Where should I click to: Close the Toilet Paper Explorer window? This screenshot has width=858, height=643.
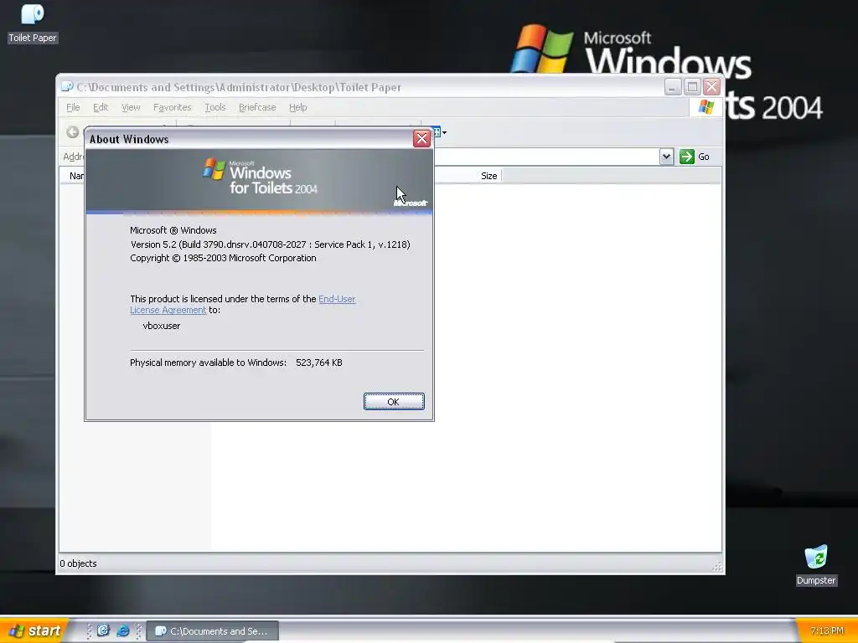pos(711,87)
